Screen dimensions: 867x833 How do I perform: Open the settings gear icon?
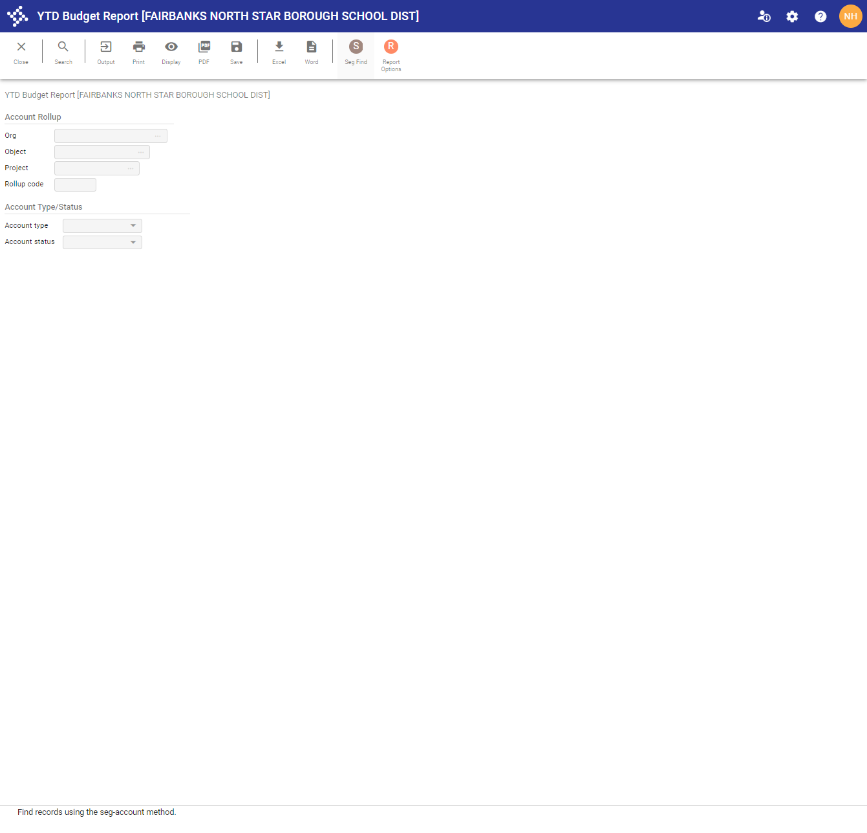pos(793,16)
